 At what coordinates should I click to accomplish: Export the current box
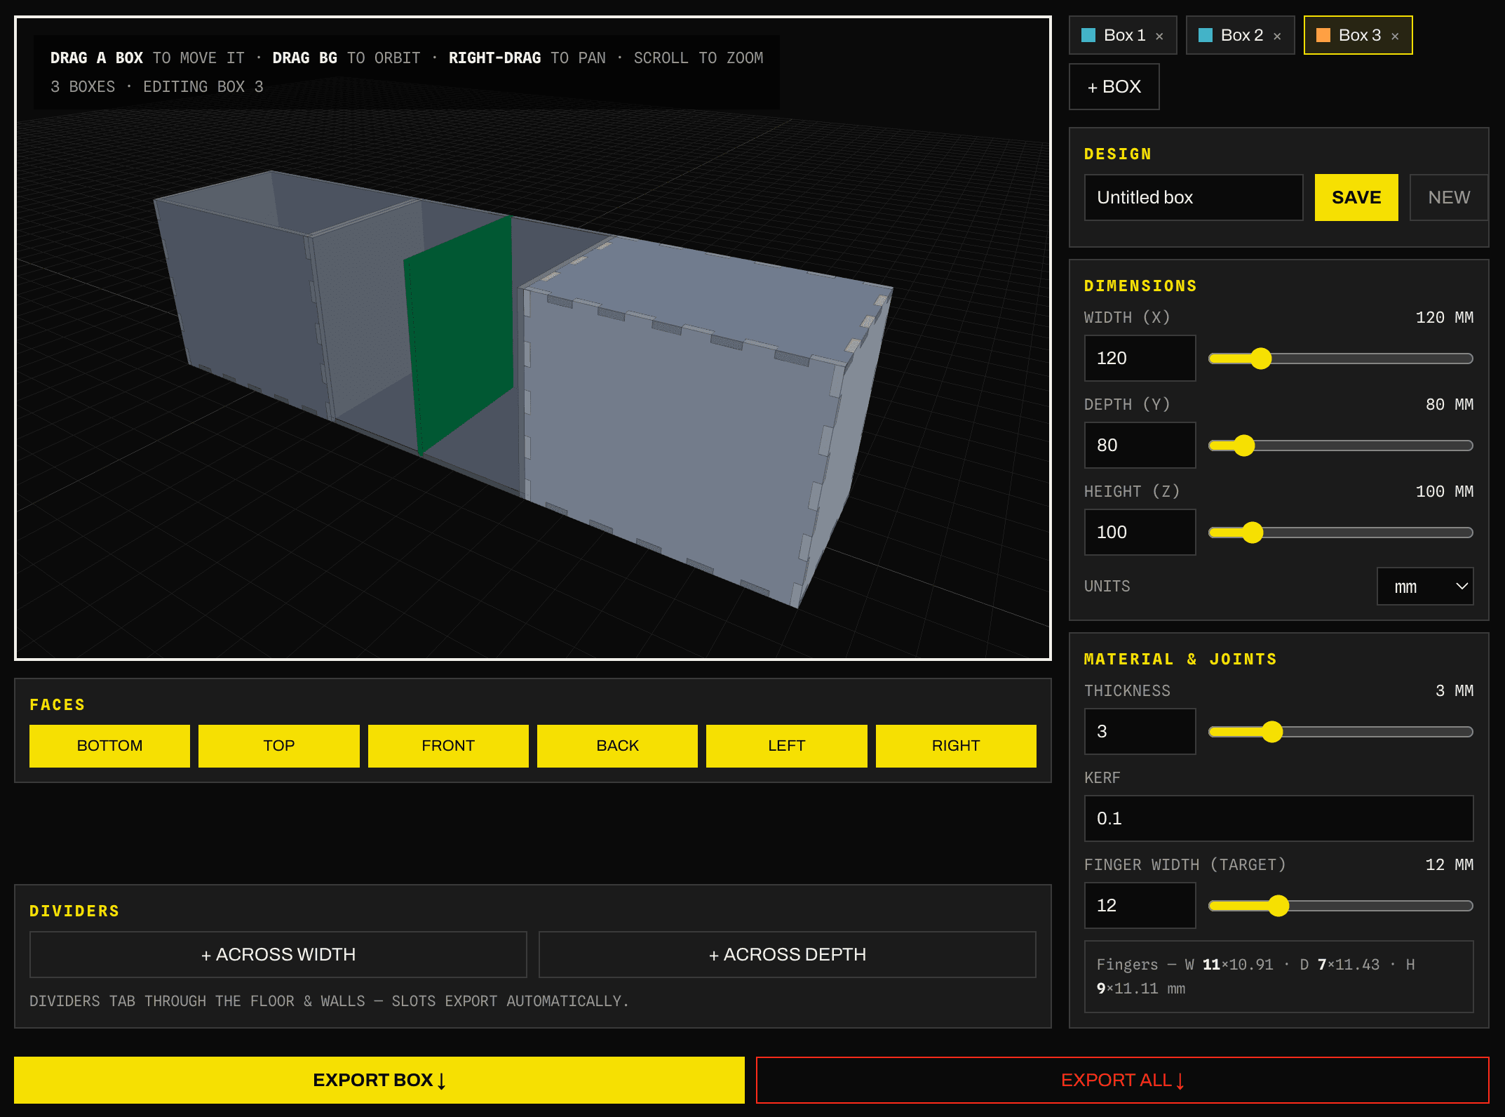(379, 1080)
